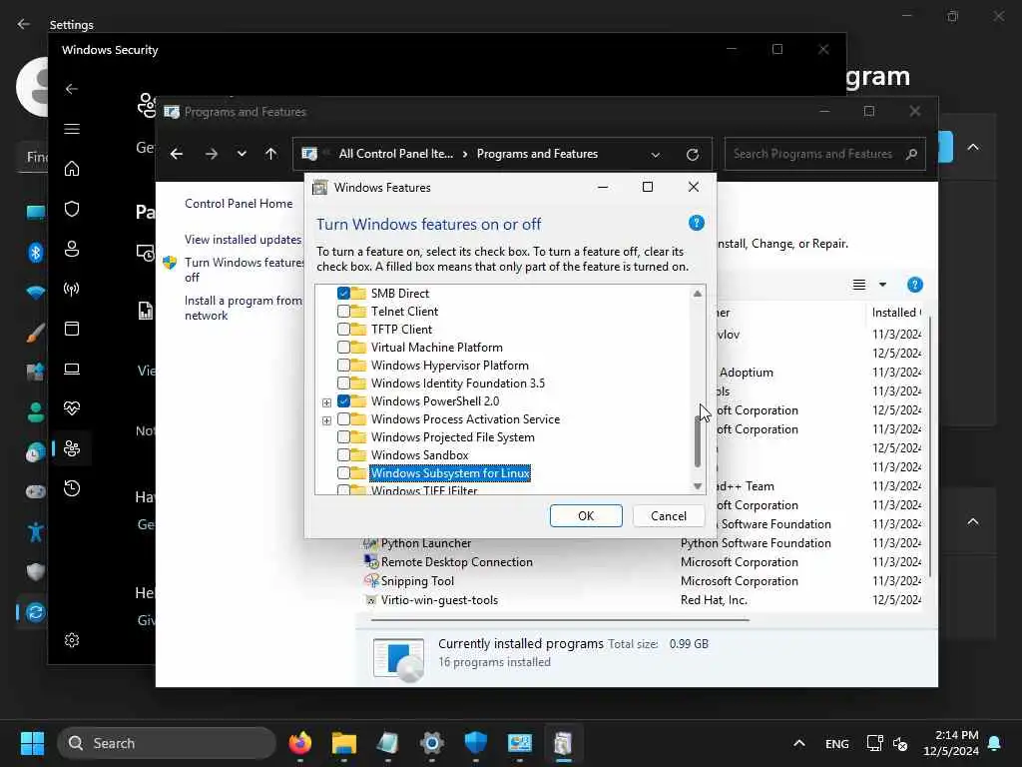Tick Windows Process Activation Service checkbox
The width and height of the screenshot is (1022, 767).
343,419
